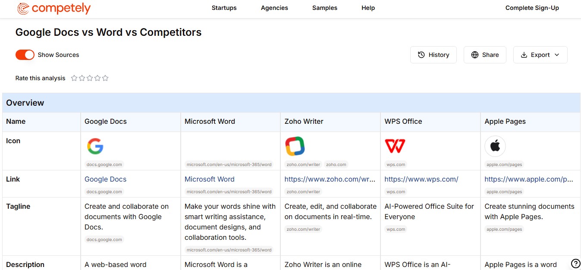Toggle off Show Sources
Viewport: 581px width, 270px height.
click(25, 55)
